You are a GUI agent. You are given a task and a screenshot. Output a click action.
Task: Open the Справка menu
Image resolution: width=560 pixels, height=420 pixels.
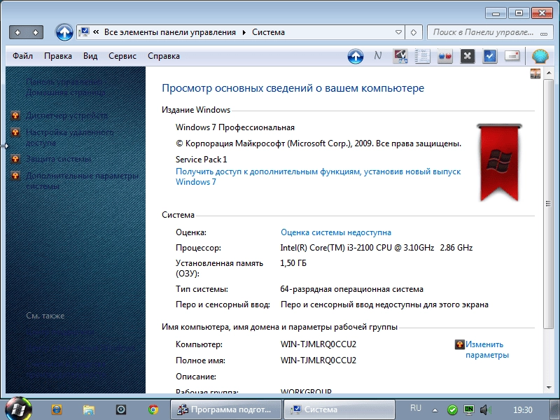tap(164, 56)
